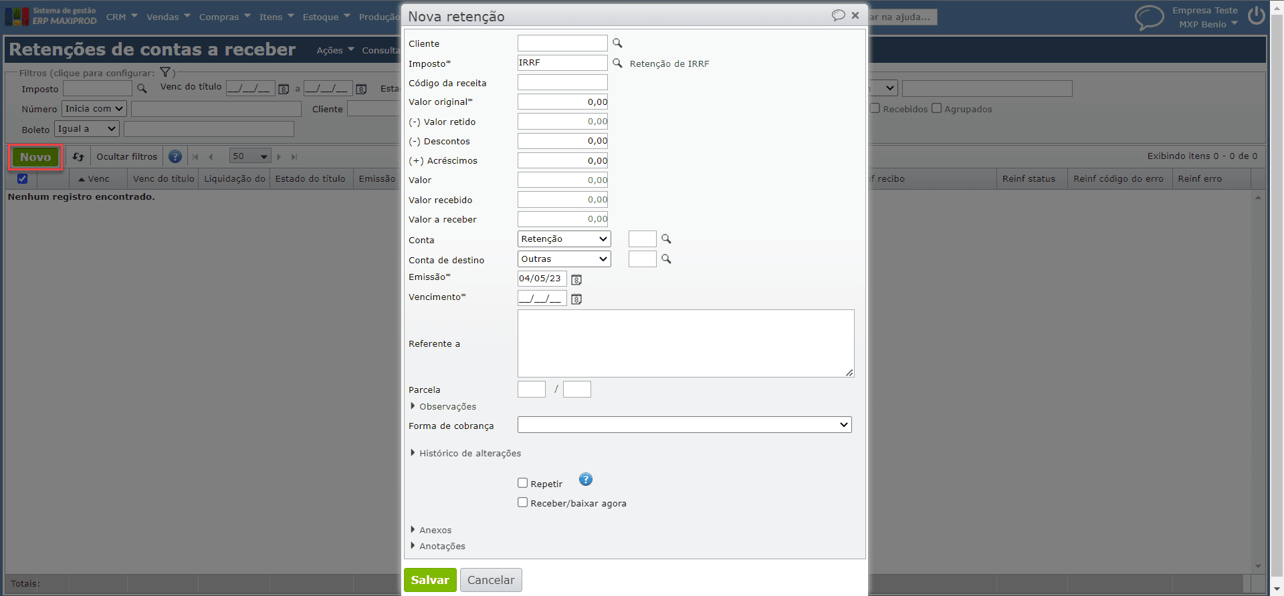
Task: Click the Descontos amount field
Action: coord(562,141)
